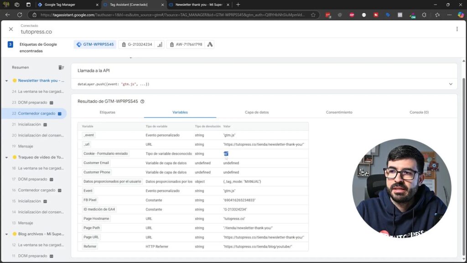Select event 22 Contenedor cargado
467x263 pixels.
pos(34,113)
